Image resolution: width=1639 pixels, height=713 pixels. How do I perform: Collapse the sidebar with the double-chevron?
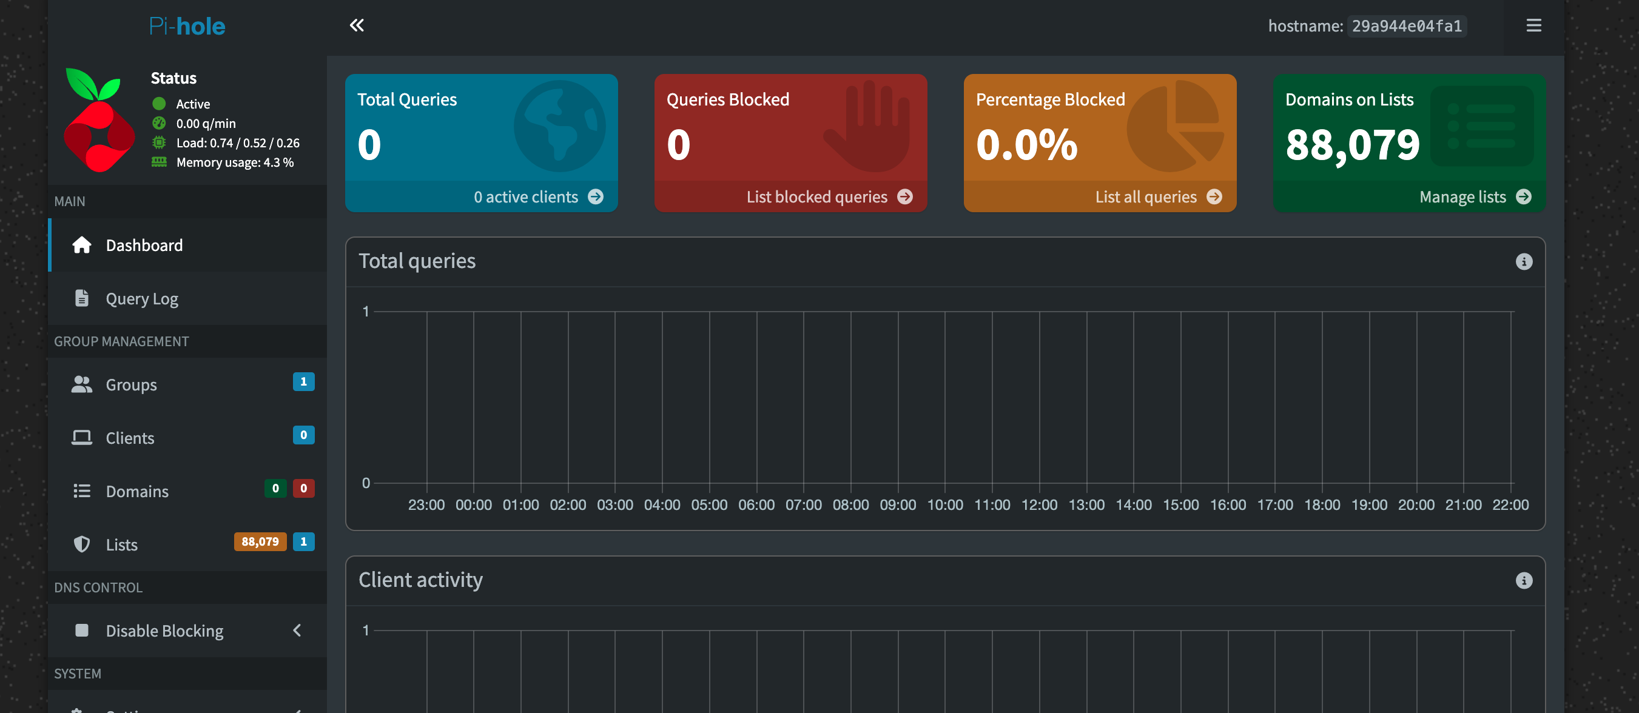pyautogui.click(x=357, y=25)
